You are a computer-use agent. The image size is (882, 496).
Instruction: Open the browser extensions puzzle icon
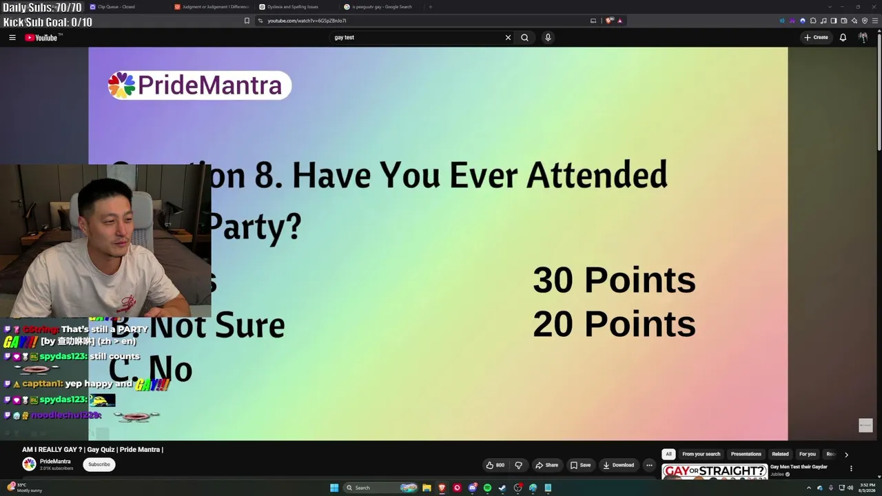pyautogui.click(x=813, y=21)
